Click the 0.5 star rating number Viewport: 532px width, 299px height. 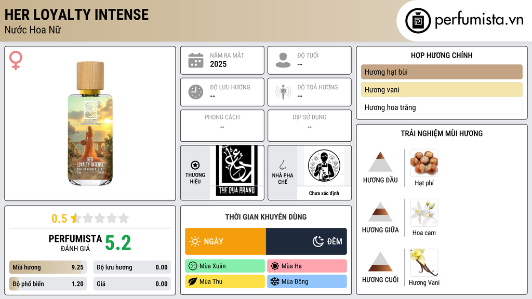click(x=59, y=219)
